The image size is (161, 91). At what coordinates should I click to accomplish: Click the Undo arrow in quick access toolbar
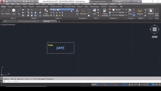(15, 2)
